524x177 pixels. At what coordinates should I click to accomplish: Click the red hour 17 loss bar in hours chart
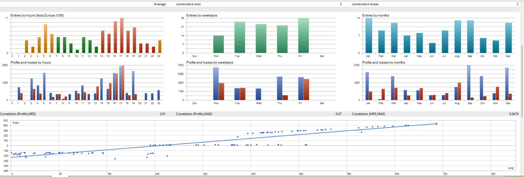coord(123,83)
